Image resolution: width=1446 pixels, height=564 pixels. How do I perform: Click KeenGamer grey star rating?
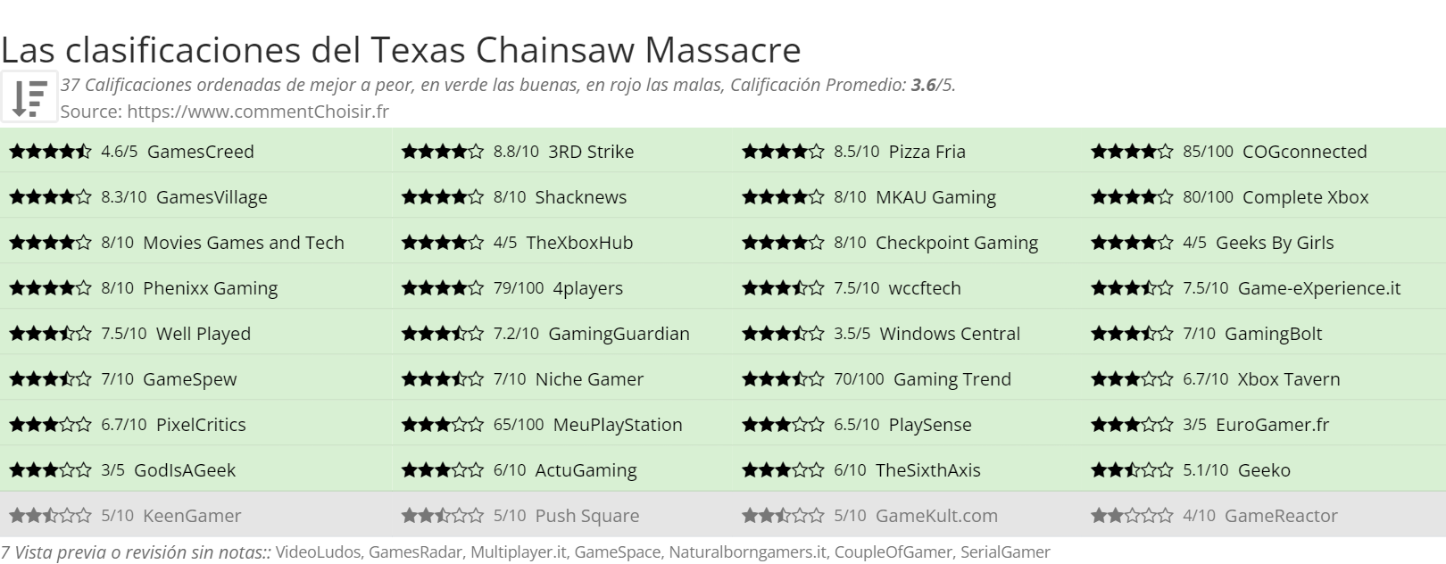[x=50, y=516]
